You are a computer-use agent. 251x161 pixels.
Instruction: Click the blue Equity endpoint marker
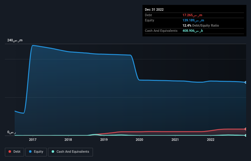(x=246, y=82)
